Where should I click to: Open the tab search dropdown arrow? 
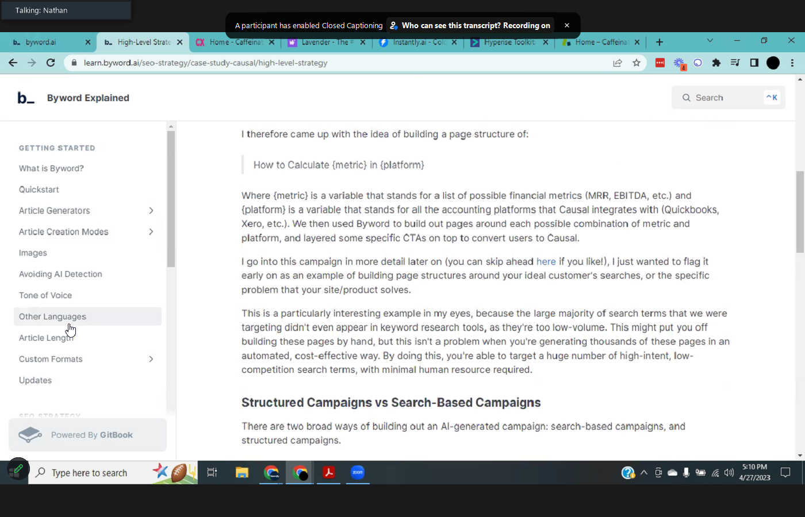click(x=710, y=41)
